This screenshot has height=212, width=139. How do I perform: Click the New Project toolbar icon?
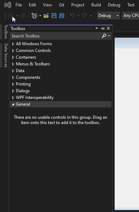click(x=34, y=16)
